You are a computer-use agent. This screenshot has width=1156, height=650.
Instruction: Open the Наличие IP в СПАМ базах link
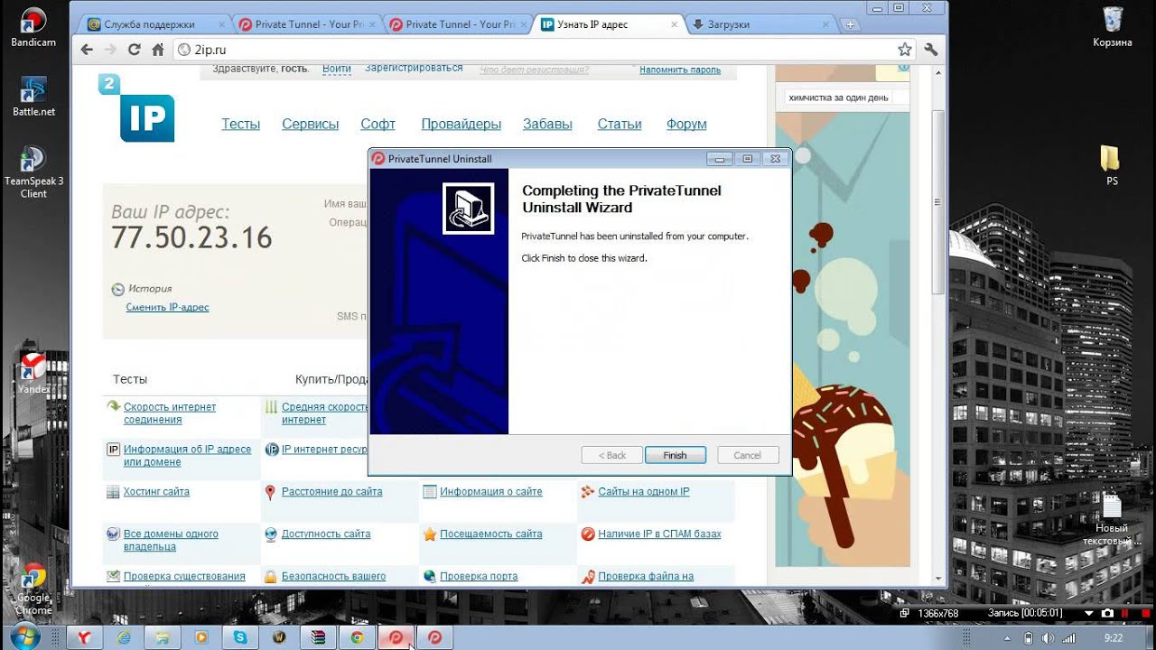pyautogui.click(x=659, y=534)
